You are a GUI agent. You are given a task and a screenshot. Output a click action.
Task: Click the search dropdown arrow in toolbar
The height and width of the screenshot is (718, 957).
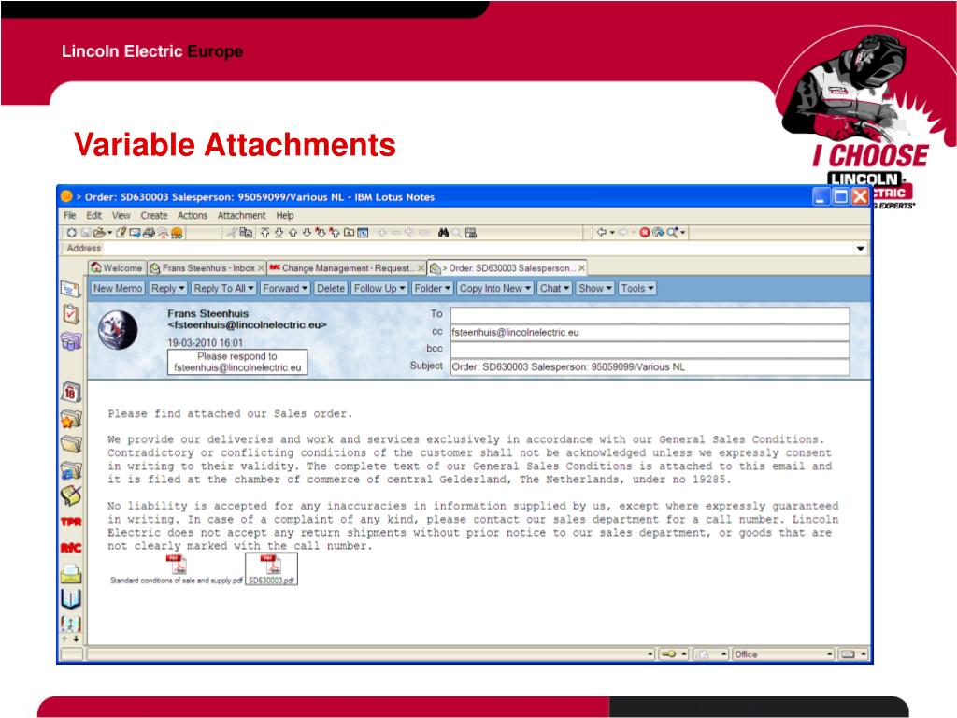[x=683, y=233]
